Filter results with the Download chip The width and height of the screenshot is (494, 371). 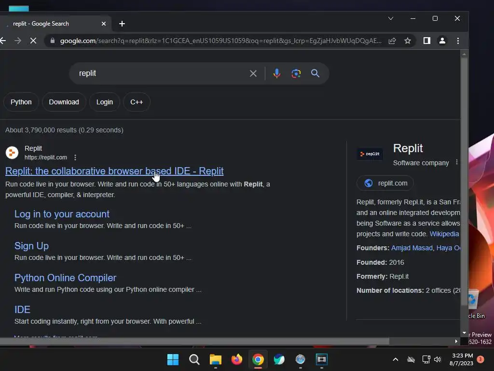pyautogui.click(x=64, y=102)
